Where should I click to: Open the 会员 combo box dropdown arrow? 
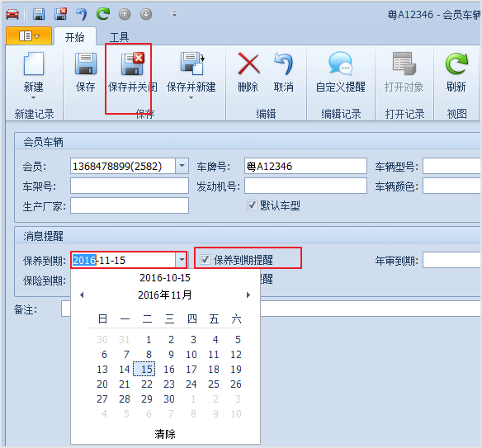click(x=182, y=166)
